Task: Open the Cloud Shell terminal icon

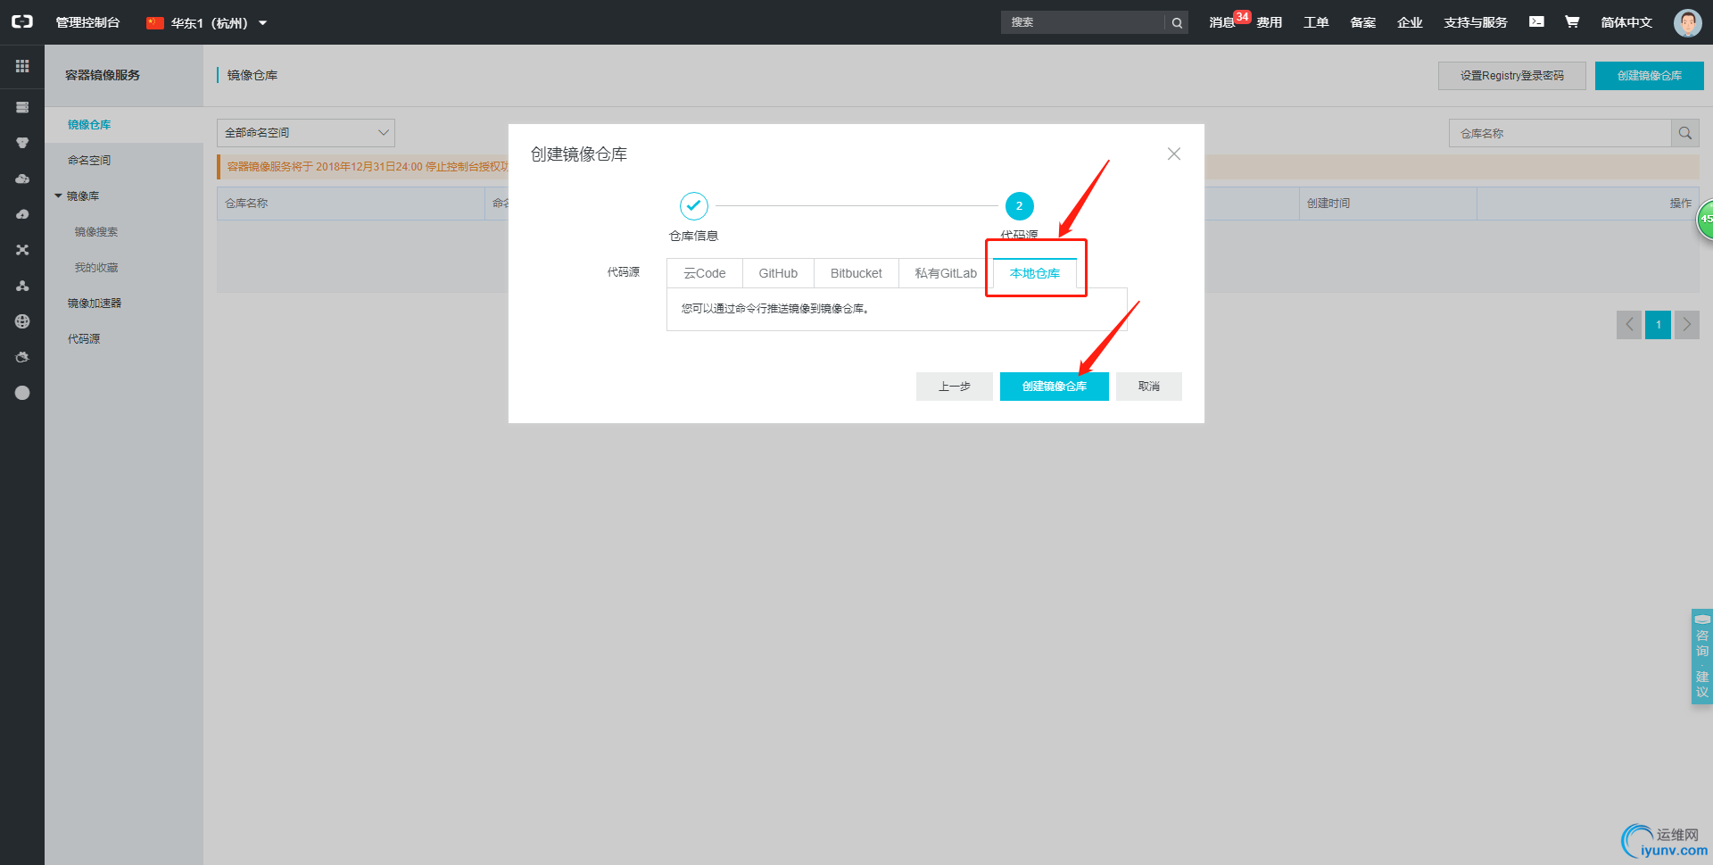Action: click(1536, 21)
